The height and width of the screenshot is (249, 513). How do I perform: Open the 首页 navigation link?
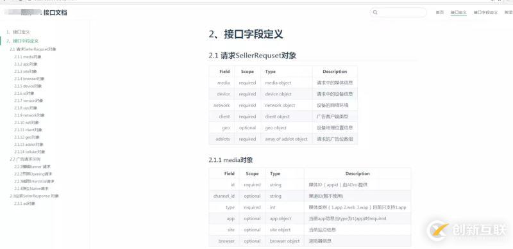[x=440, y=12]
